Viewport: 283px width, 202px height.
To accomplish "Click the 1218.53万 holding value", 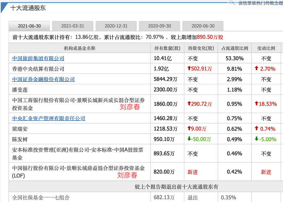I will click(x=165, y=129).
